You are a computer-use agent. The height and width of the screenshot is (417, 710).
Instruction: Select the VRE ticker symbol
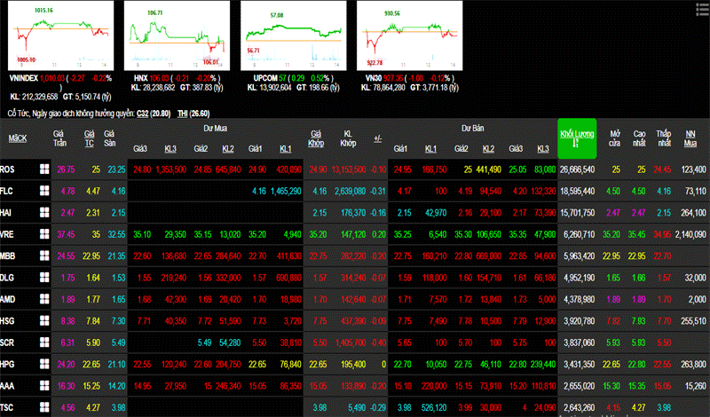point(7,234)
